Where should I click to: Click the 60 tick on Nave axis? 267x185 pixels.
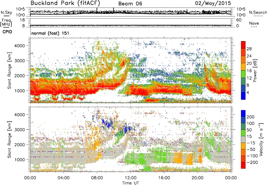point(239,20)
